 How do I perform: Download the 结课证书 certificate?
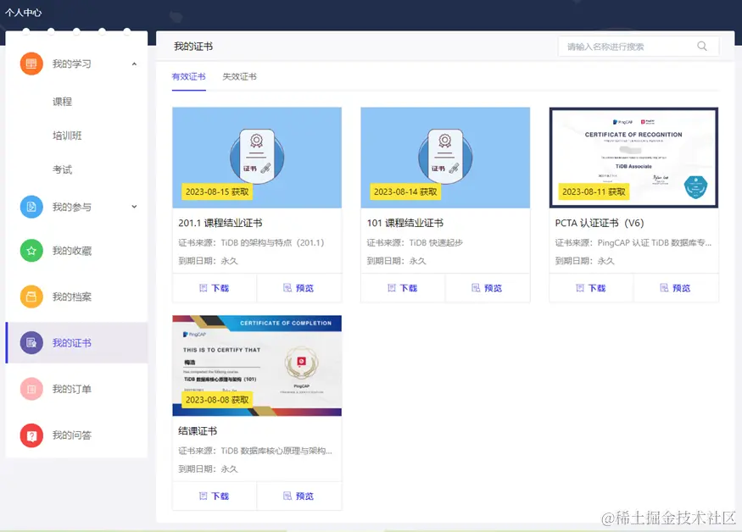[215, 496]
